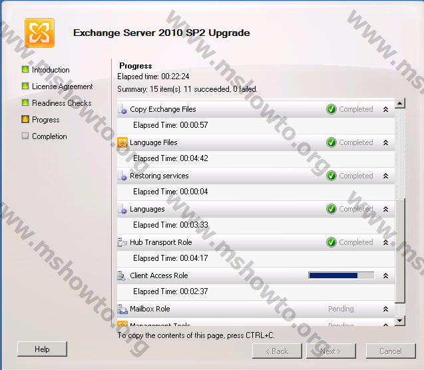Click green check for Restoring services
424x370 pixels.
click(x=331, y=176)
